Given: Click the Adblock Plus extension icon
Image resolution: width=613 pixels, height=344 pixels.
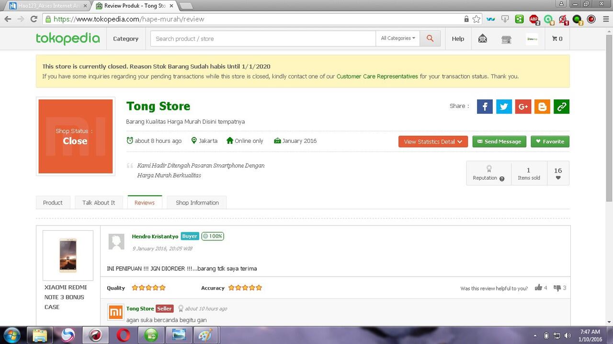Looking at the screenshot, I should pyautogui.click(x=534, y=20).
